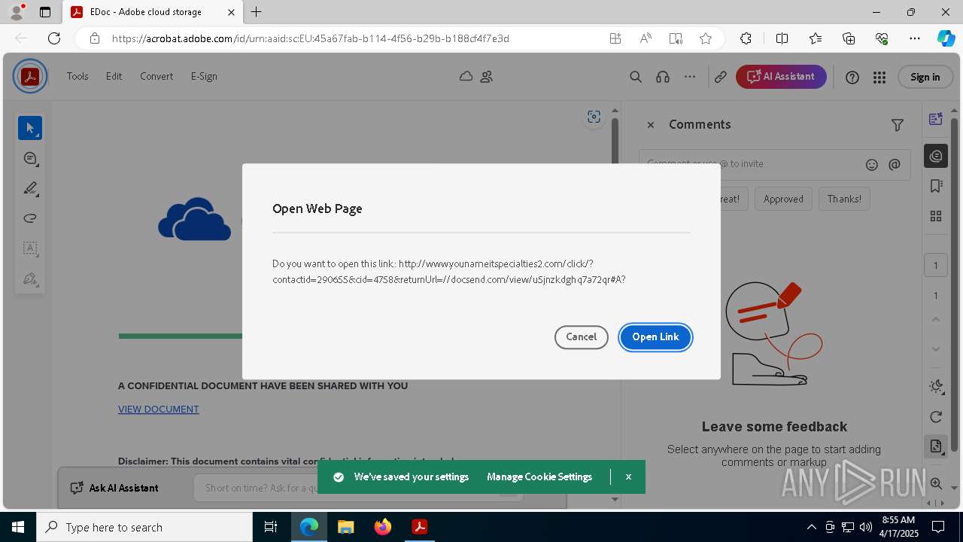The height and width of the screenshot is (542, 963).
Task: Toggle the split screen icon
Action: (782, 38)
